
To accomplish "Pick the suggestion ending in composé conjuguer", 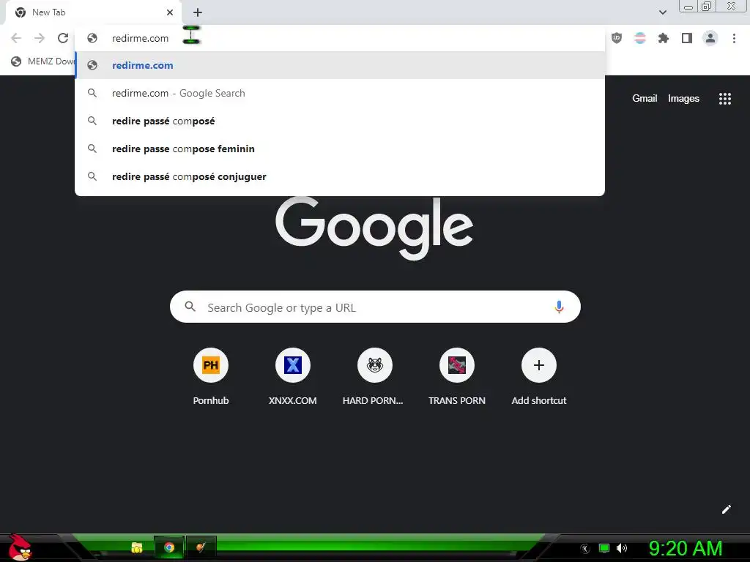I will point(340,176).
